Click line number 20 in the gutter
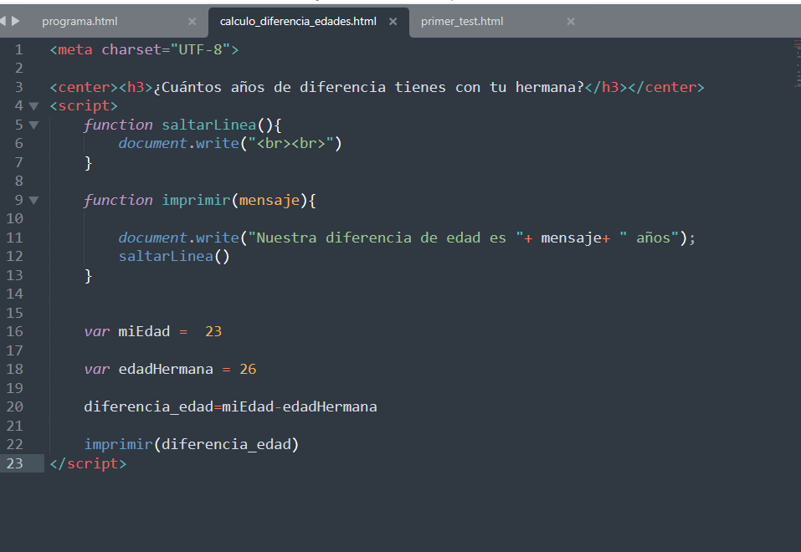 [x=15, y=406]
